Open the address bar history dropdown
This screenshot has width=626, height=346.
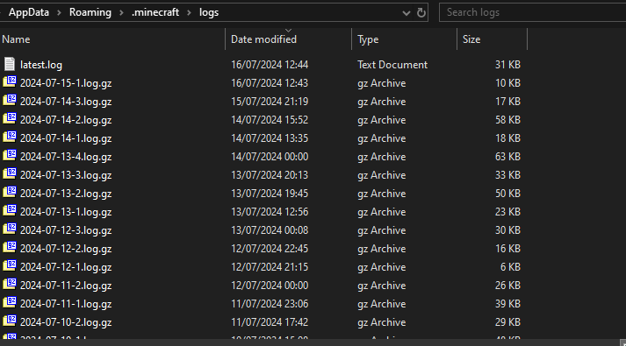407,13
